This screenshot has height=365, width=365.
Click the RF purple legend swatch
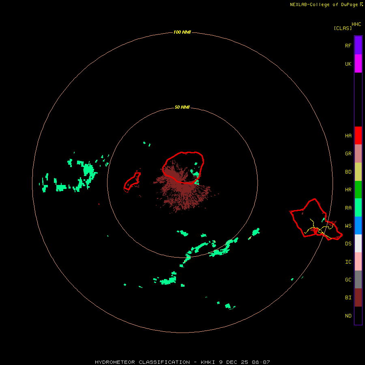(358, 45)
